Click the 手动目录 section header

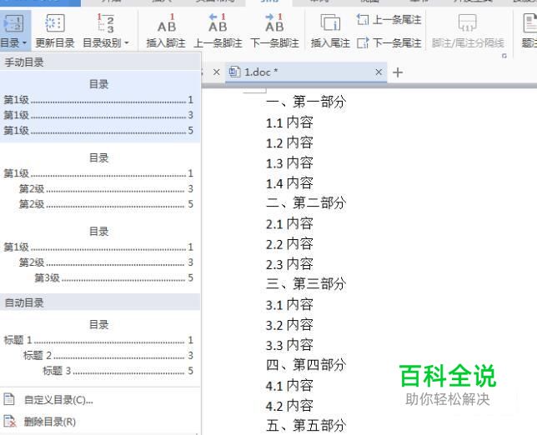pyautogui.click(x=100, y=62)
